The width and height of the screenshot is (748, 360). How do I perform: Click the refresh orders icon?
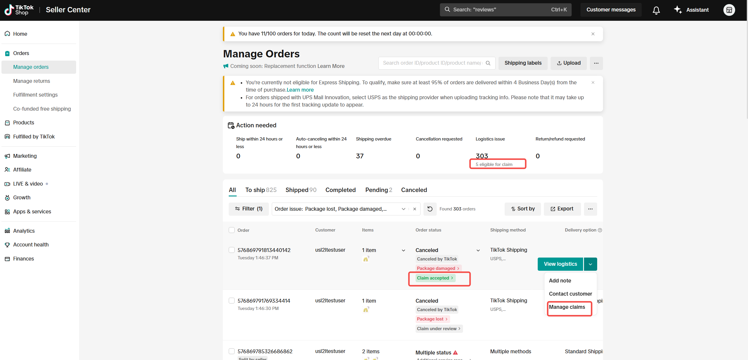(430, 209)
